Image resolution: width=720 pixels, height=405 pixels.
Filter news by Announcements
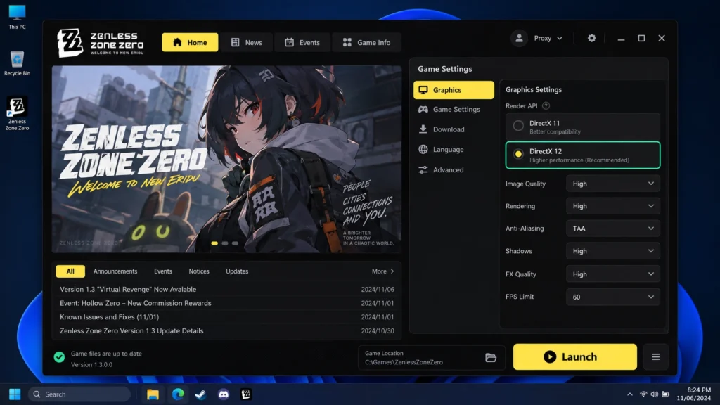(x=115, y=271)
